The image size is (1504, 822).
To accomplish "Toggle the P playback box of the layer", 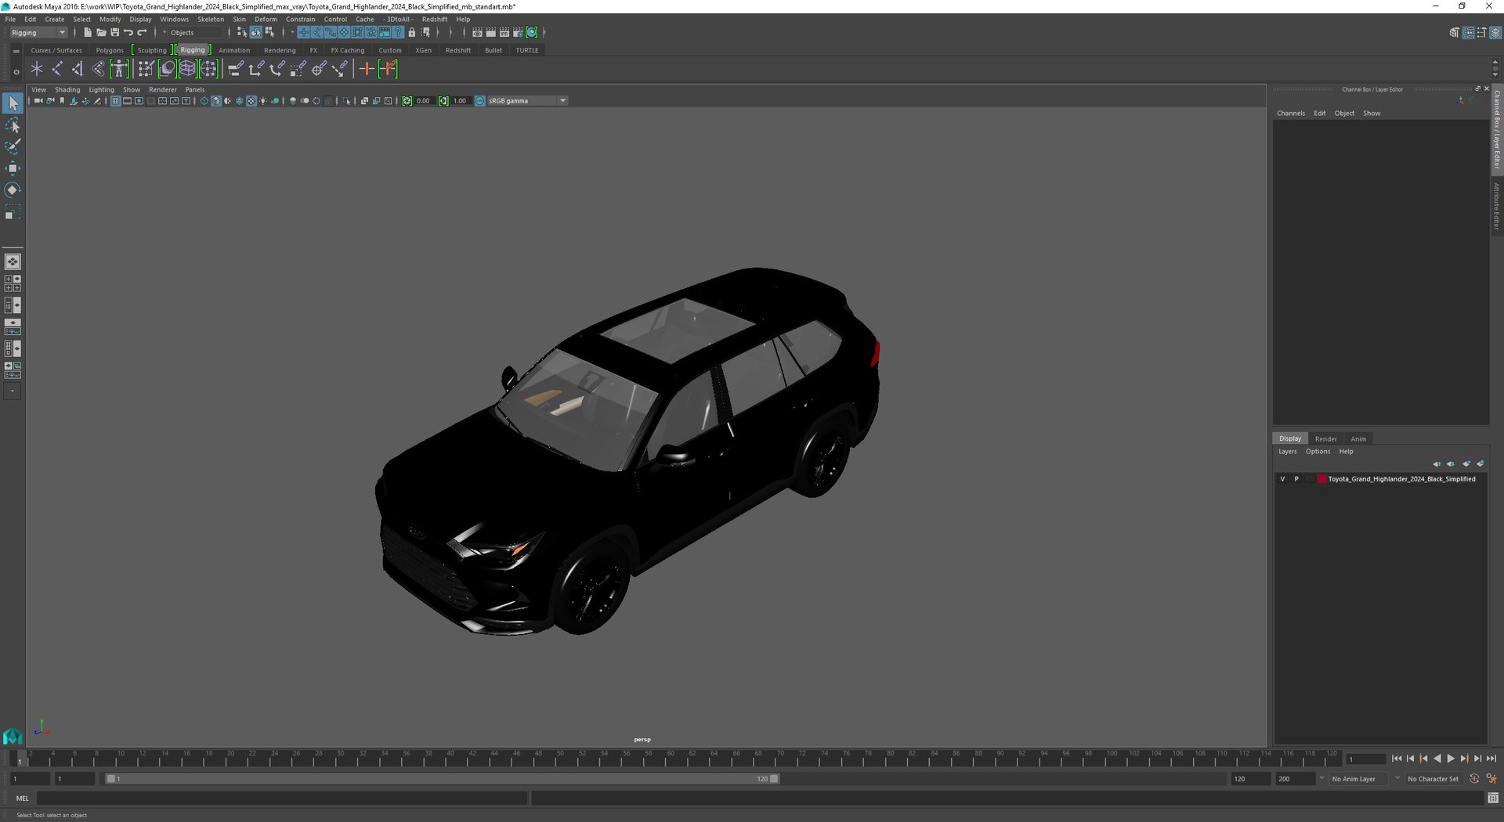I will (1296, 479).
